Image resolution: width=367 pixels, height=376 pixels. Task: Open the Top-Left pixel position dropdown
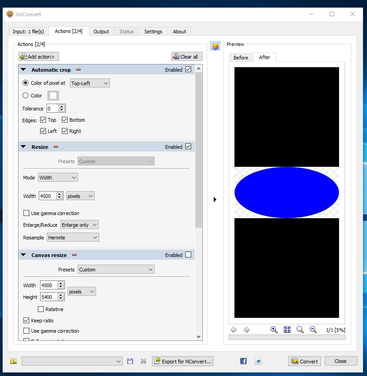point(90,83)
